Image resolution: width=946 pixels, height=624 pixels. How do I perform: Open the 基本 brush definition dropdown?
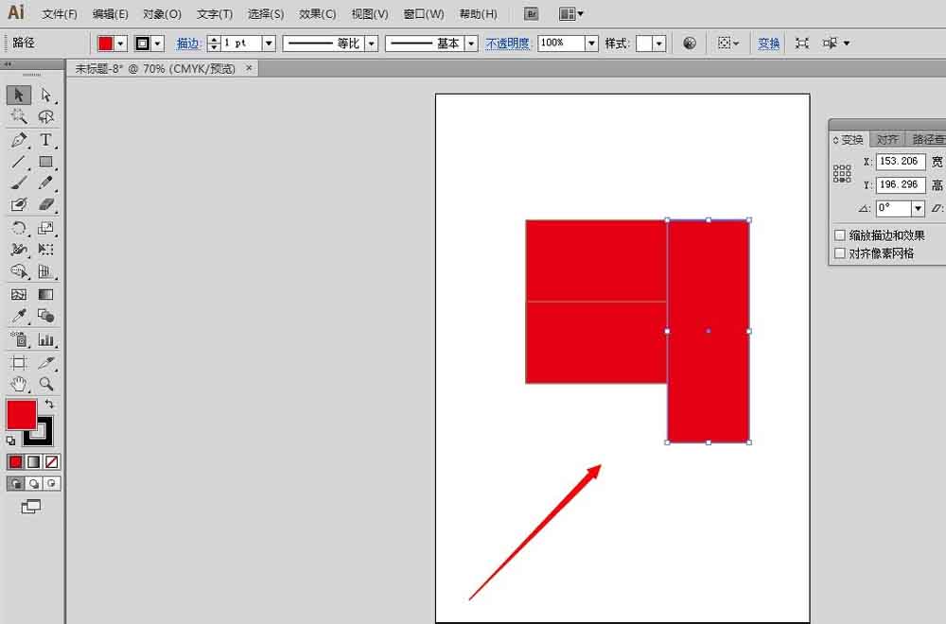tap(472, 43)
